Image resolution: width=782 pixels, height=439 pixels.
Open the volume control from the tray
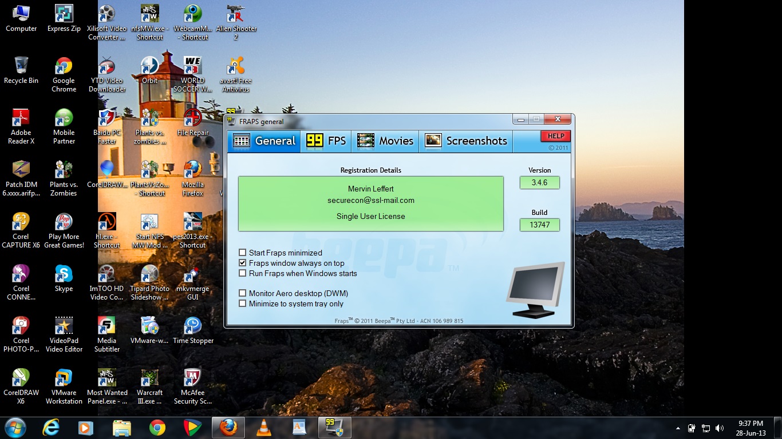pyautogui.click(x=720, y=427)
